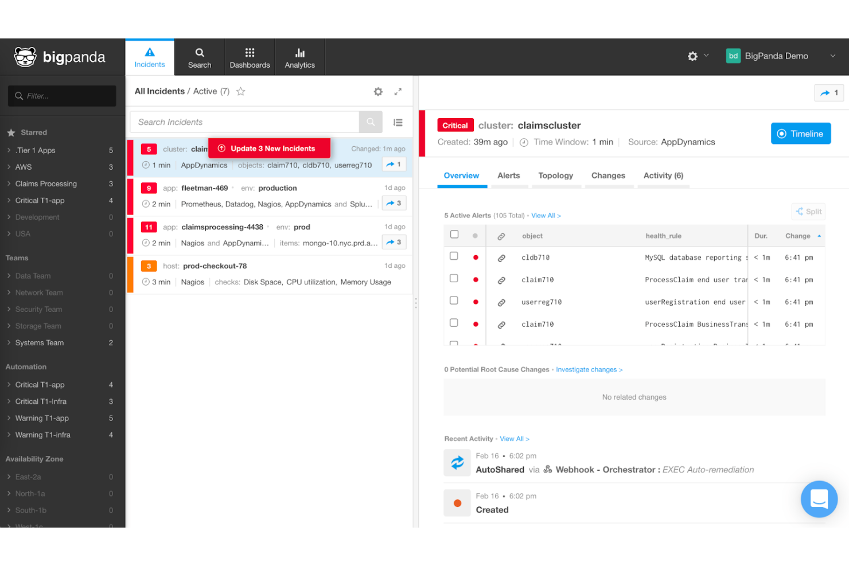Expand the incident list to full screen
Screen dimensions: 849x566
point(398,91)
